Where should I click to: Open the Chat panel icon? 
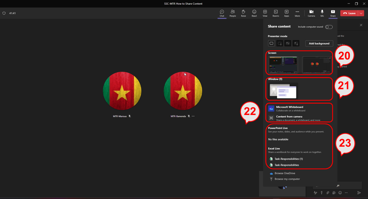click(x=222, y=13)
